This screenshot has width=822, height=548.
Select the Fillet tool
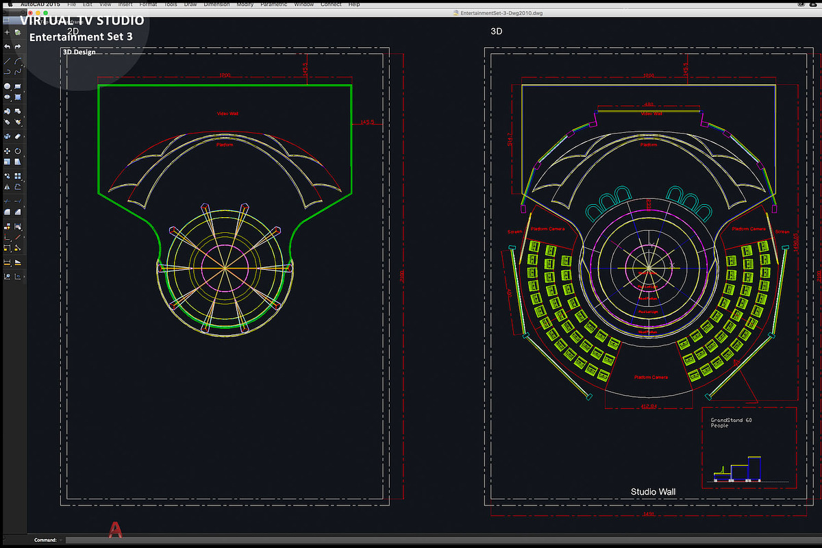[7, 212]
